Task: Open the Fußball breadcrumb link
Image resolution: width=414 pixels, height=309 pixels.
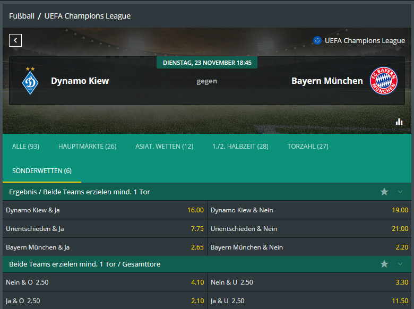Action: [22, 16]
